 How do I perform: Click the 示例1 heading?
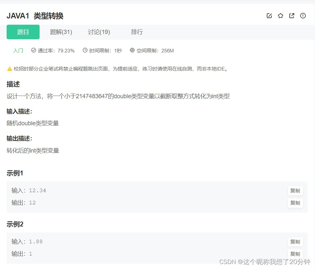[x=15, y=173]
